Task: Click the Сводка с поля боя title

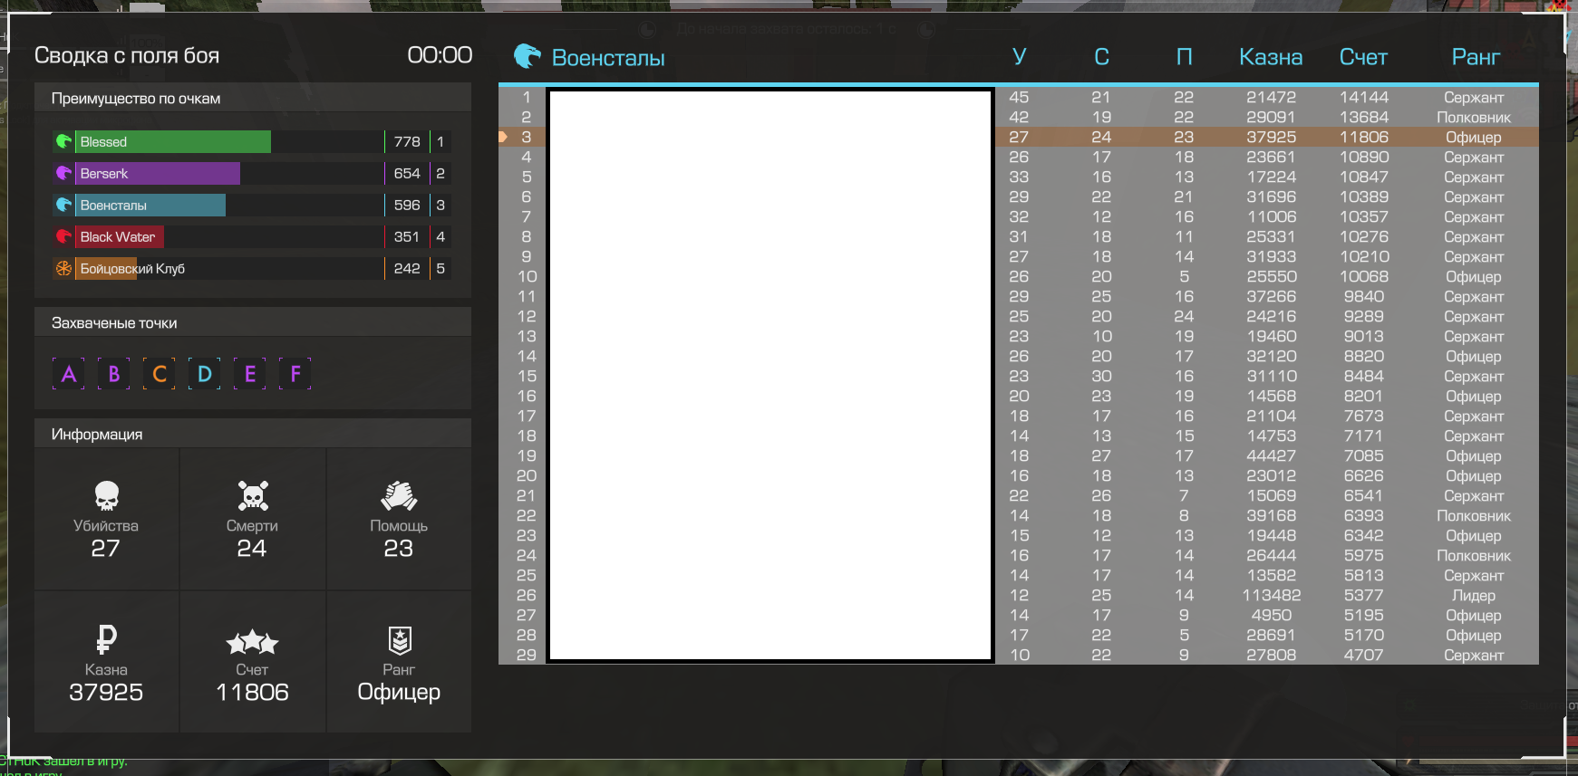Action: coord(127,55)
